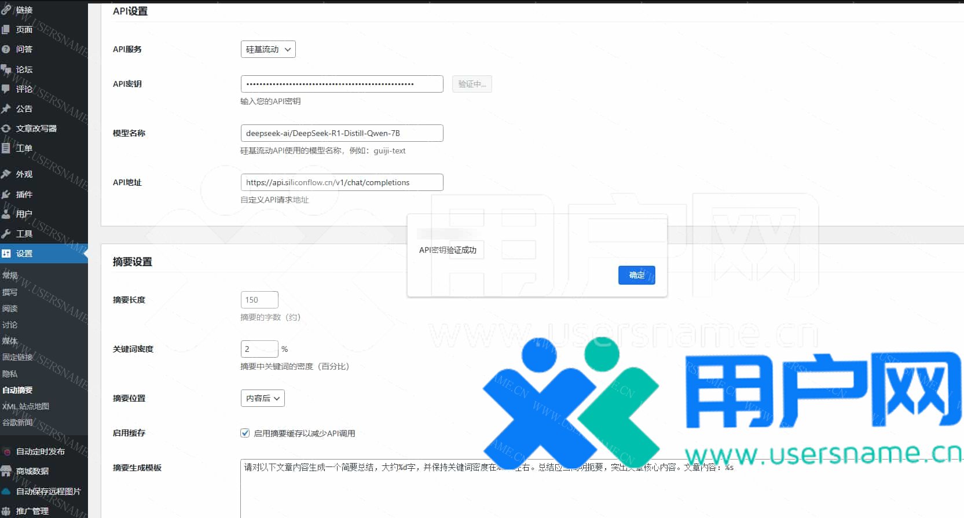The width and height of the screenshot is (964, 518).
Task: Click the 验证中 button next to API key
Action: 472,84
